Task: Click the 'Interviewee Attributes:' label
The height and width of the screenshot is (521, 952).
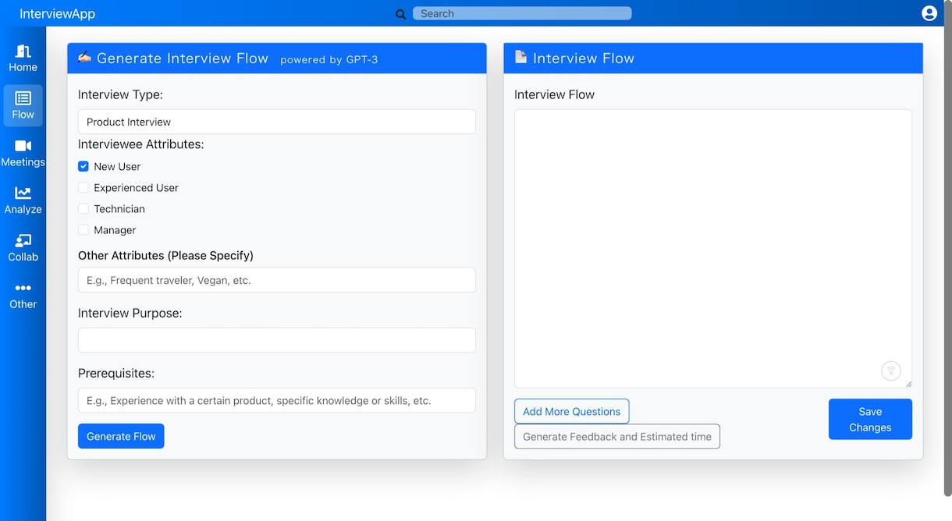Action: click(140, 144)
